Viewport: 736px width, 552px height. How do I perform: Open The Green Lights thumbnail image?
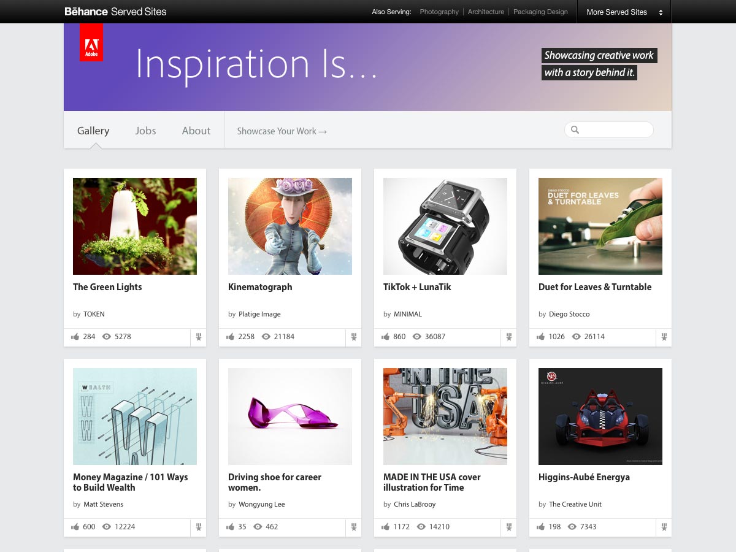(x=135, y=226)
